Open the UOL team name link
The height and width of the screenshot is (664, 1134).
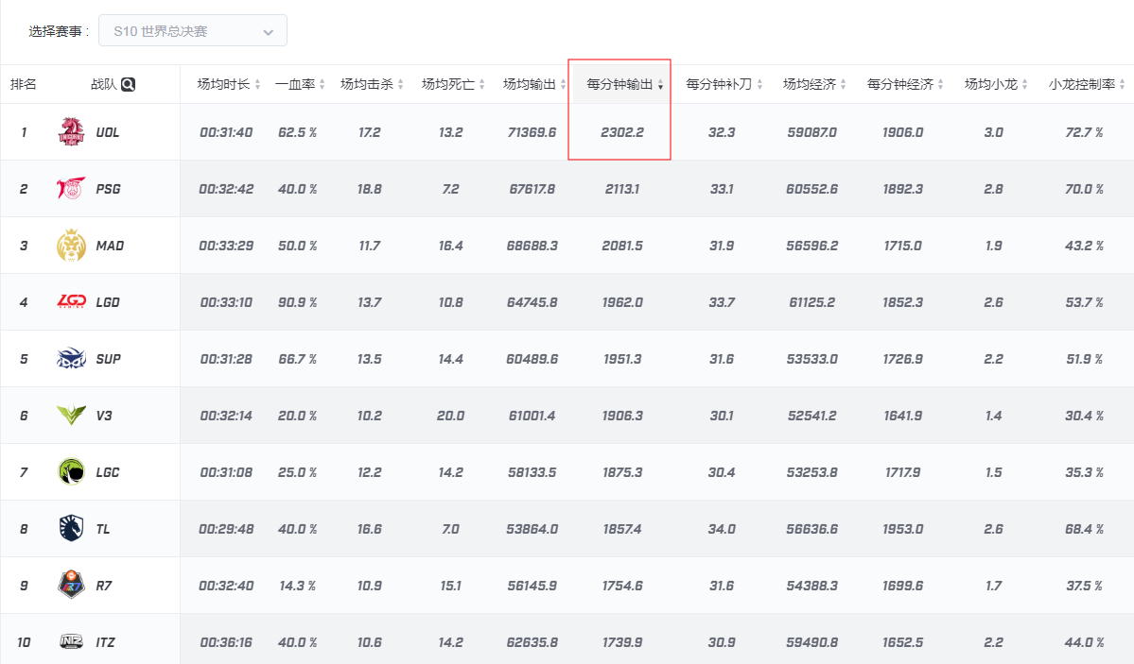tap(108, 132)
